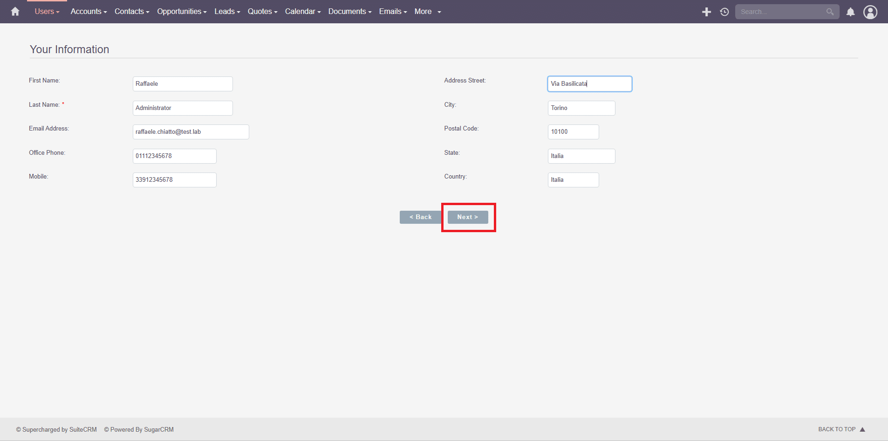Expand the Opportunities dropdown menu
Viewport: 888px width, 441px height.
point(182,12)
